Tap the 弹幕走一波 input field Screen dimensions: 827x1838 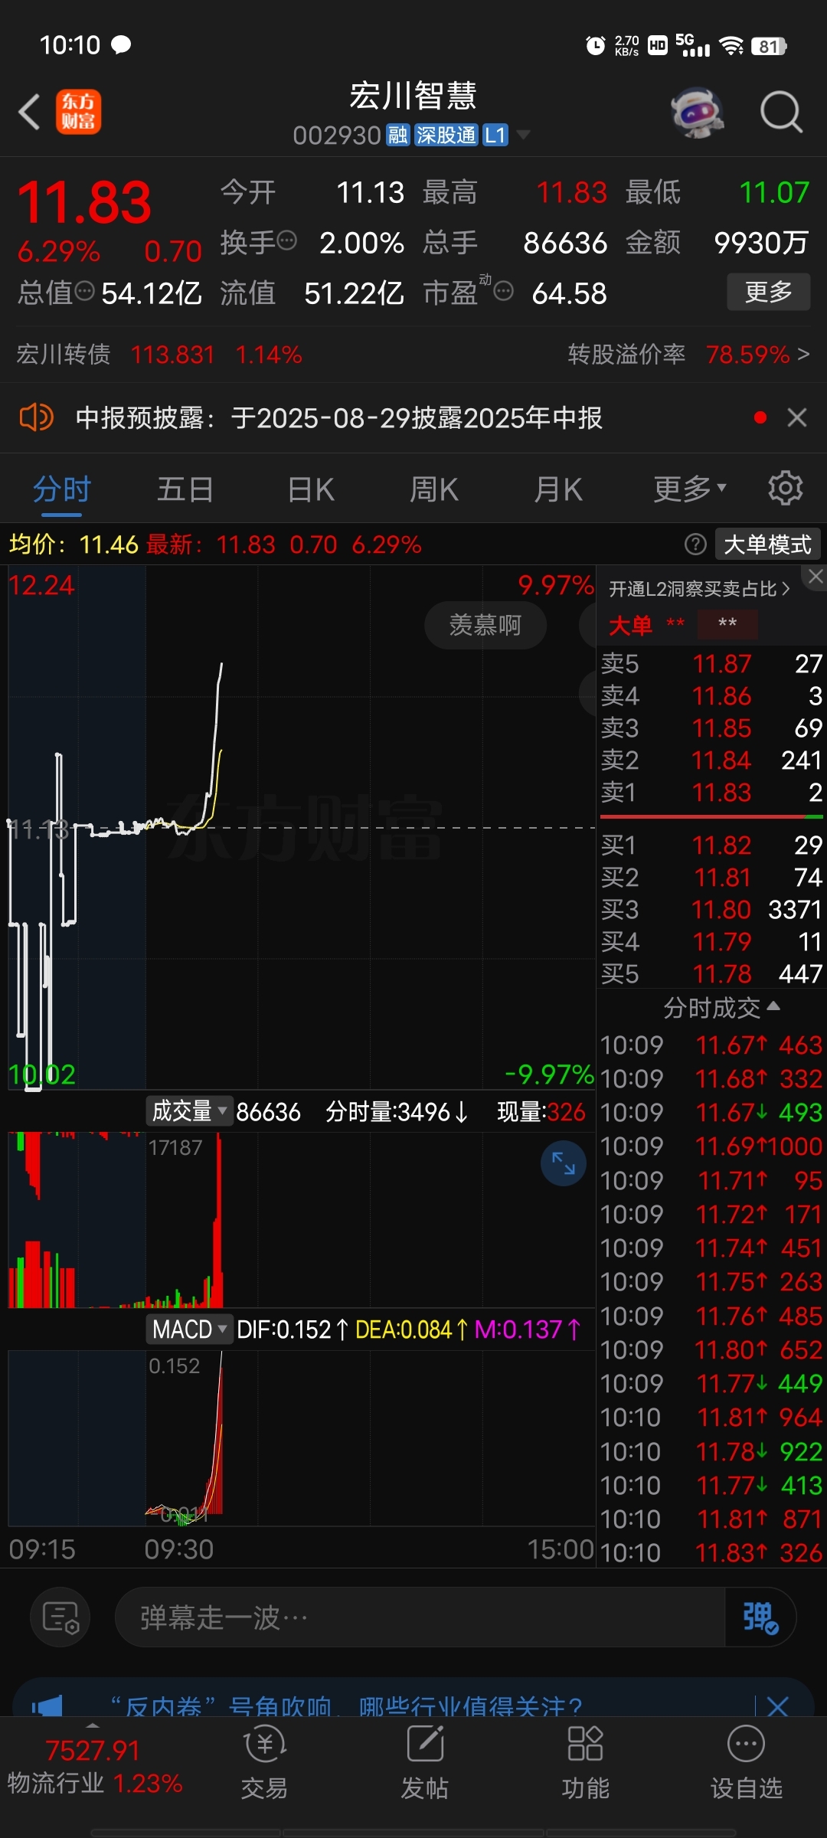coord(420,1617)
